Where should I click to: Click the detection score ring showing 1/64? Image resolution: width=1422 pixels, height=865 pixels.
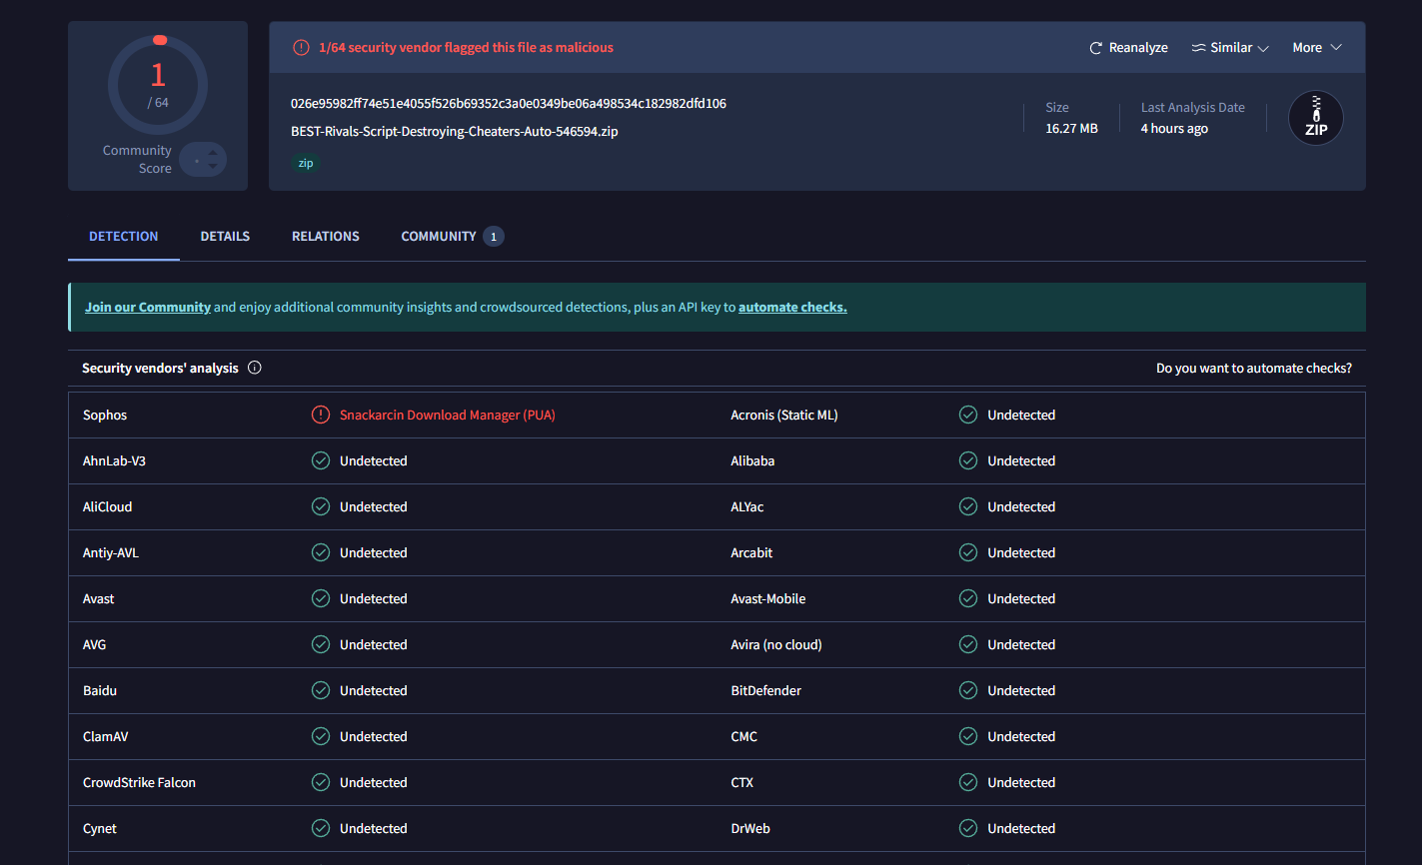click(x=158, y=86)
